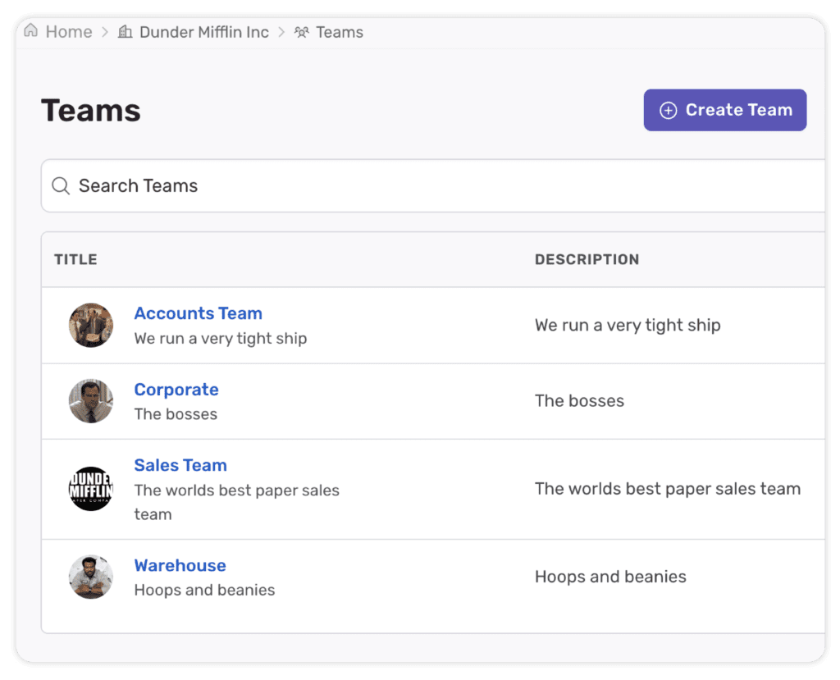Click the plus icon inside Create Team button

pos(669,110)
